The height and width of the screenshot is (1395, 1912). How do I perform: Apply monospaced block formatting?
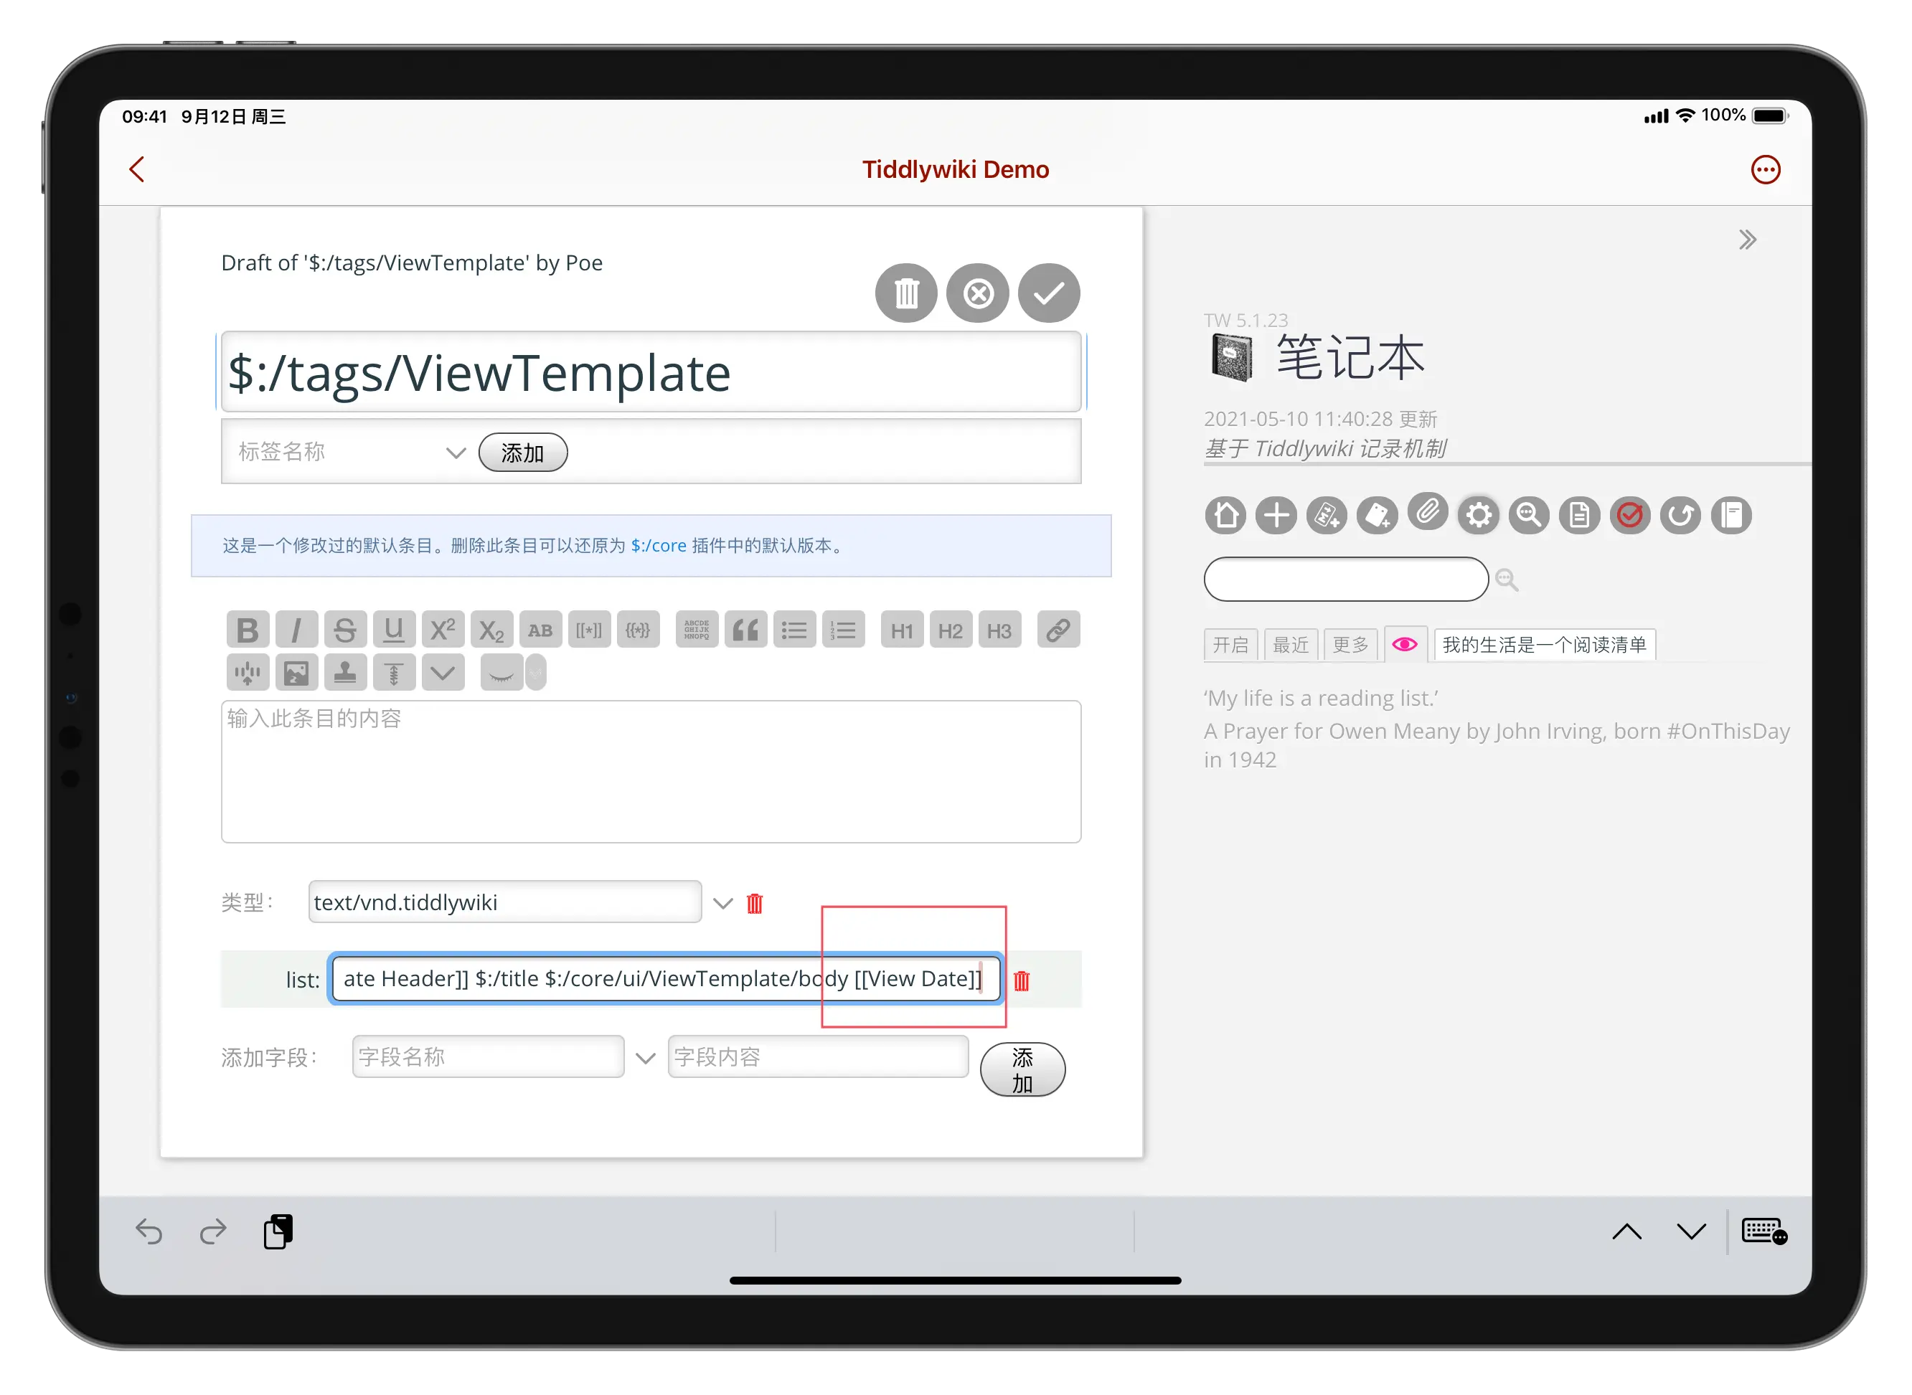(697, 630)
